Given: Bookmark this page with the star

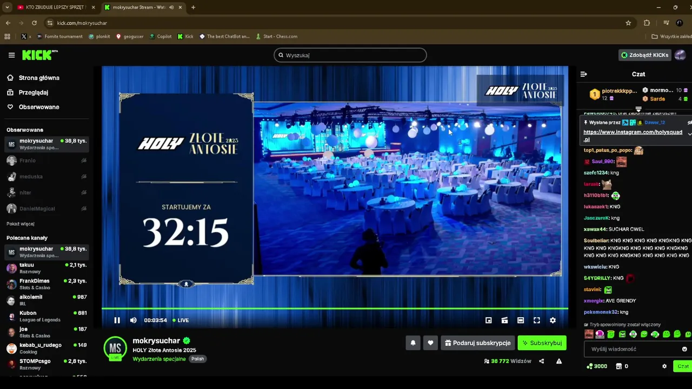Looking at the screenshot, I should coord(628,23).
